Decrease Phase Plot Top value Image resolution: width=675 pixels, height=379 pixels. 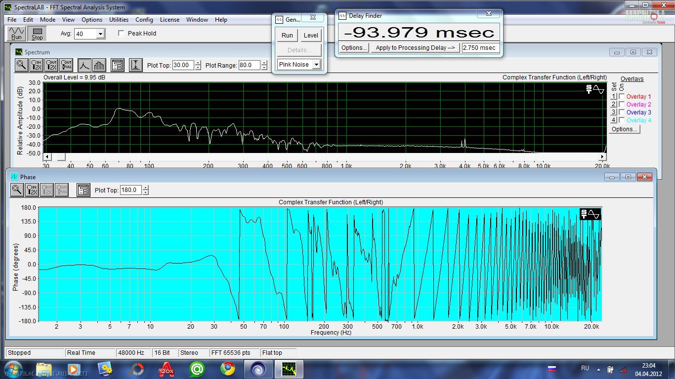point(145,192)
